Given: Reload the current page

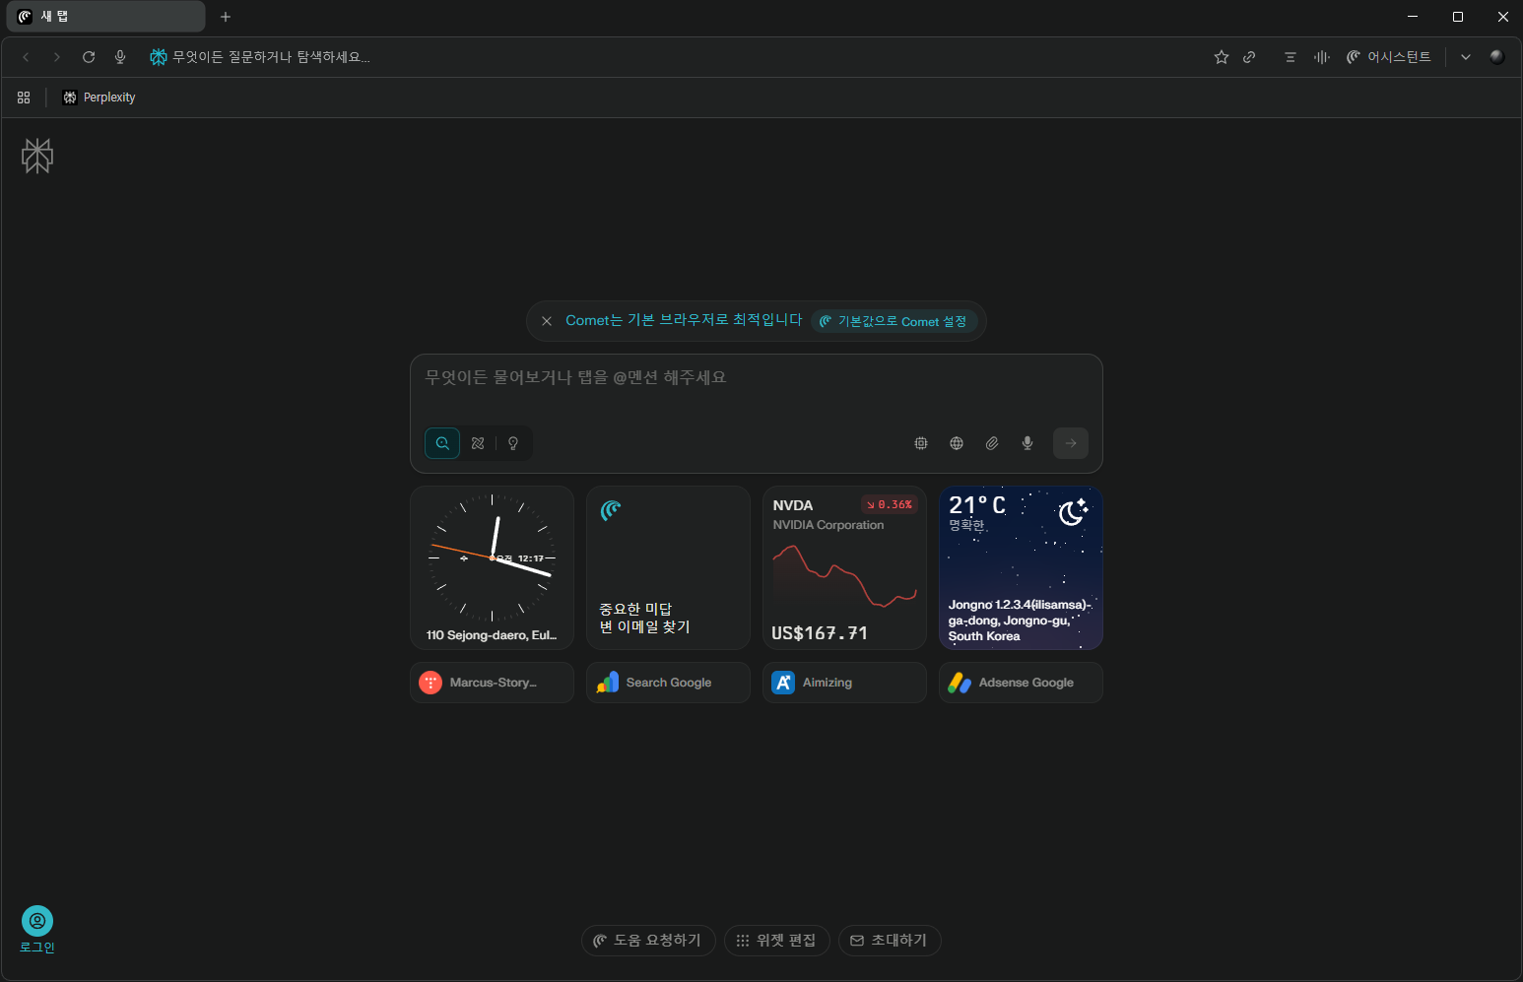Looking at the screenshot, I should pos(89,57).
